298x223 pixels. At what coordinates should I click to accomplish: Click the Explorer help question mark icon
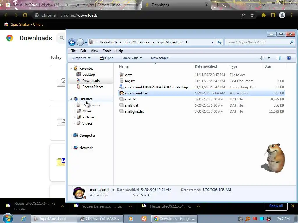point(289,58)
